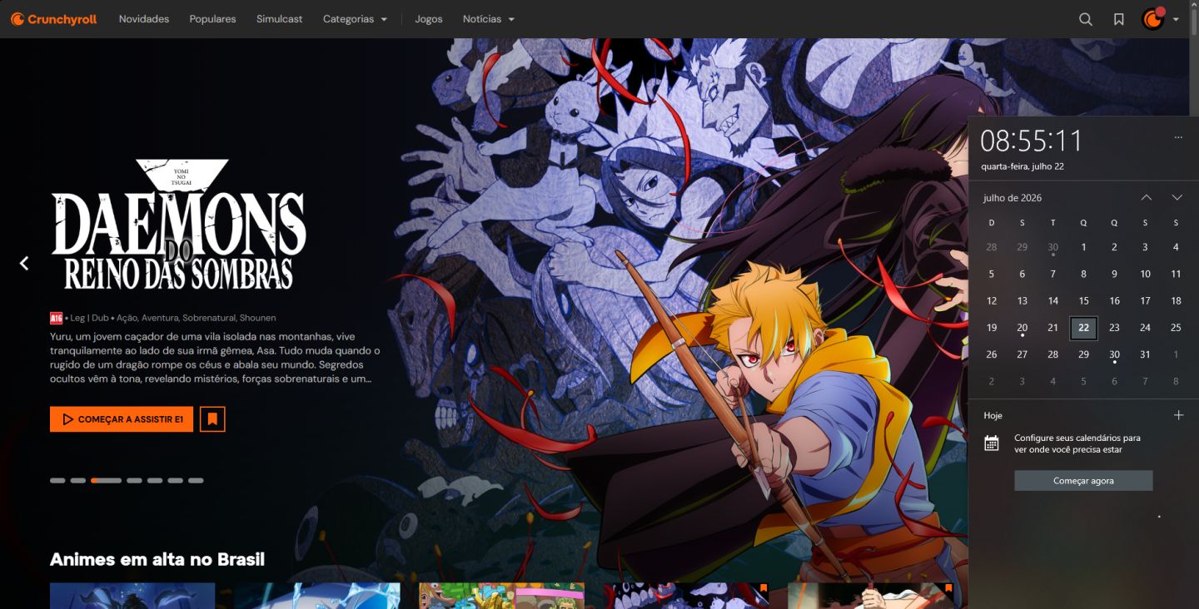Select day 1 in the calendar's first week
The image size is (1199, 609).
[1083, 247]
